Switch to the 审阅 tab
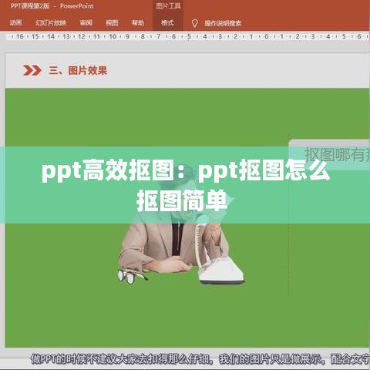 (86, 23)
